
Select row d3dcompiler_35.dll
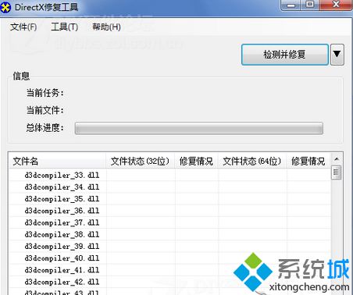(170, 199)
